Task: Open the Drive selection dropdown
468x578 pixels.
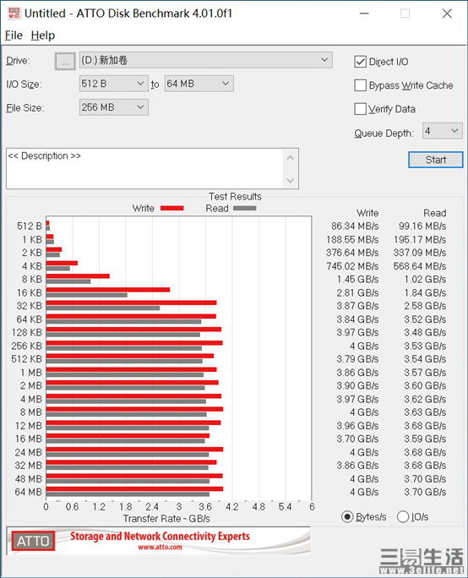Action: (x=205, y=60)
